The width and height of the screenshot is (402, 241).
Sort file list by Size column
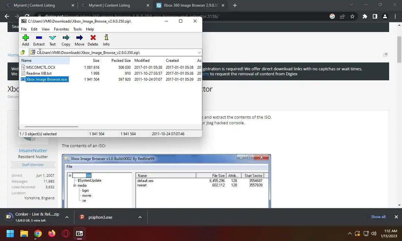85,60
